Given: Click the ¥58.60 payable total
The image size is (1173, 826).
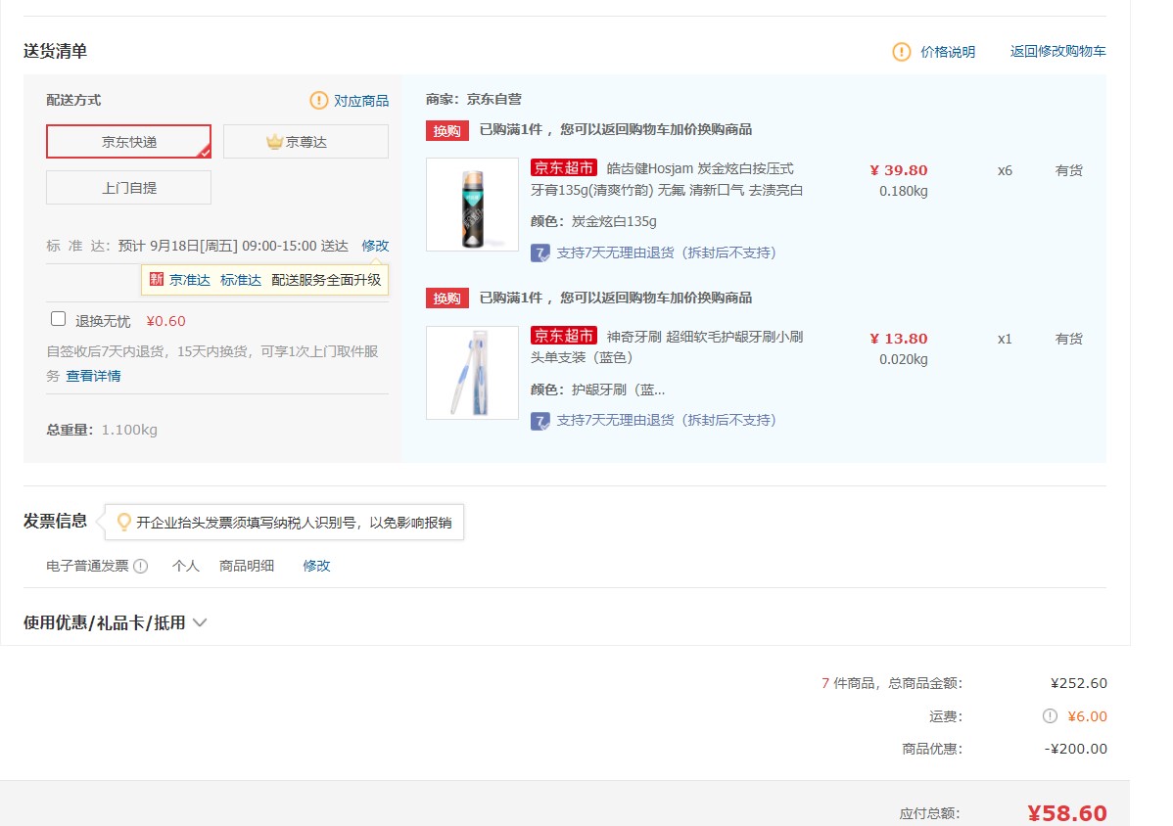Looking at the screenshot, I should tap(1067, 813).
